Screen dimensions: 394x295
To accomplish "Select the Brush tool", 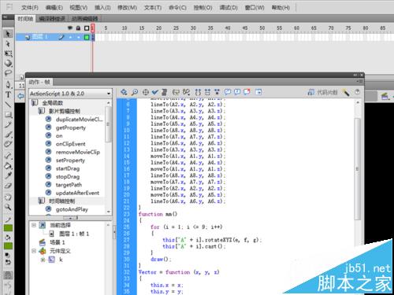I will click(8, 135).
